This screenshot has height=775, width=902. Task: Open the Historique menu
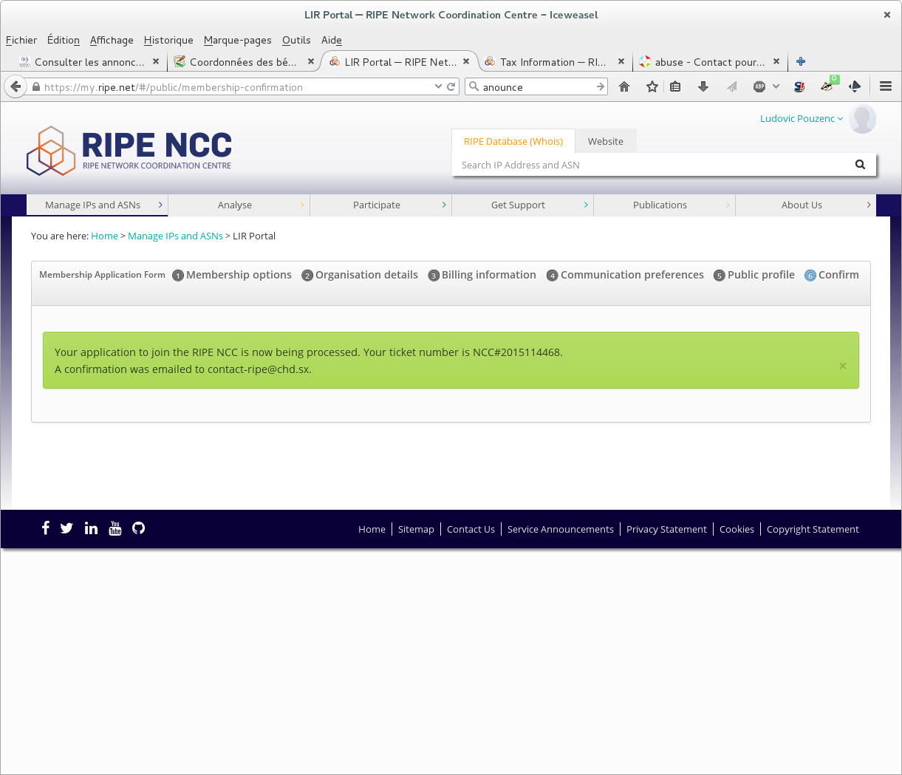point(168,40)
